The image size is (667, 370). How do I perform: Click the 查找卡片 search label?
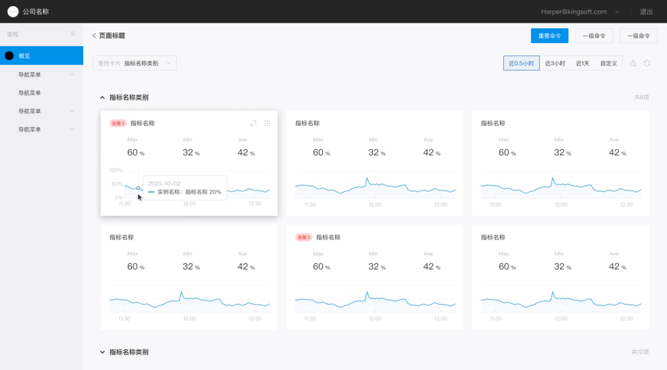[x=109, y=64]
